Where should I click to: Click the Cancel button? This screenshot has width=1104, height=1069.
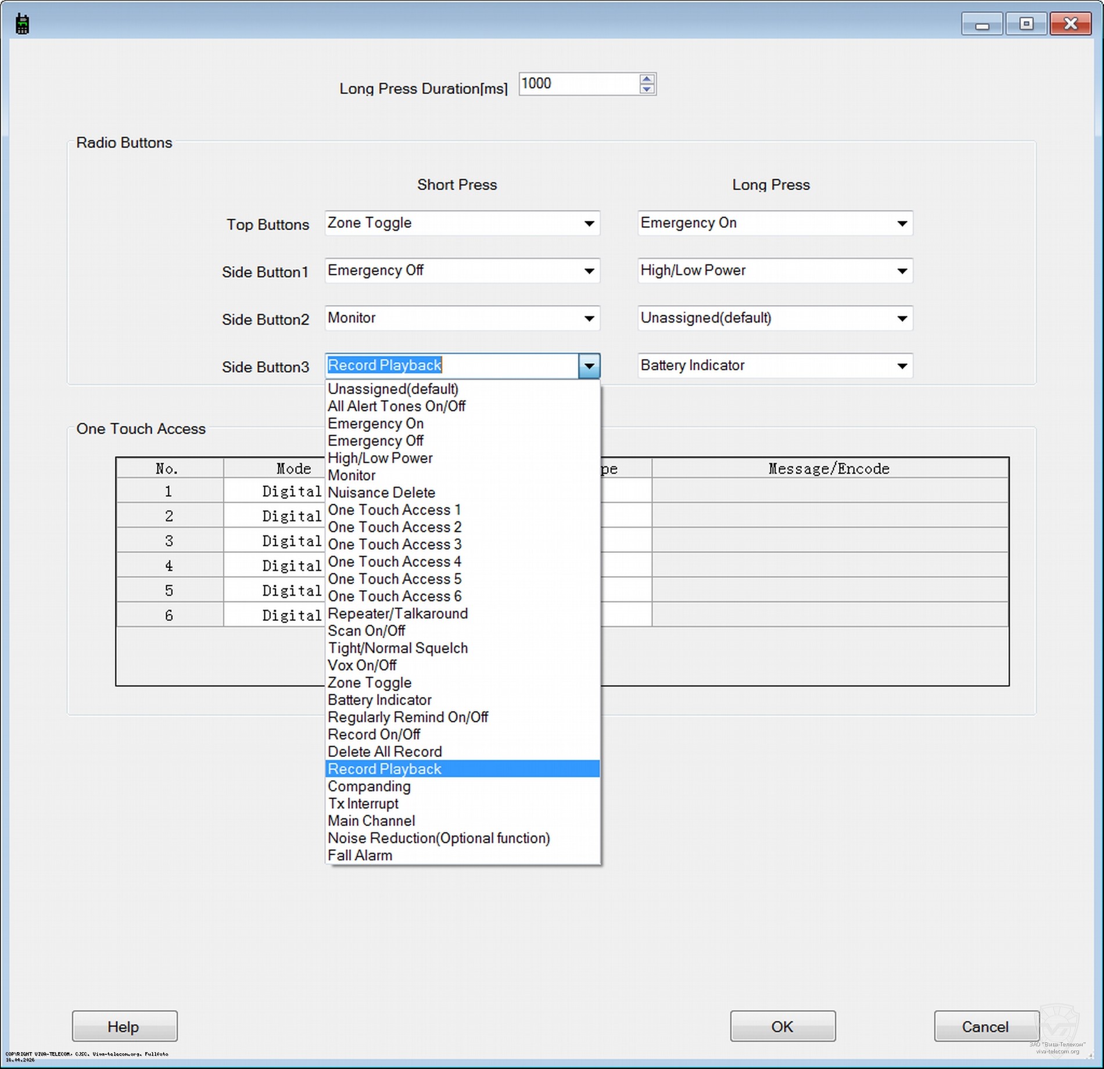tap(985, 1027)
